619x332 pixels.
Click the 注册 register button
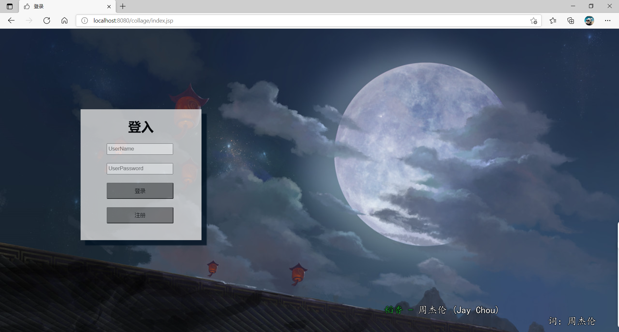pyautogui.click(x=140, y=215)
